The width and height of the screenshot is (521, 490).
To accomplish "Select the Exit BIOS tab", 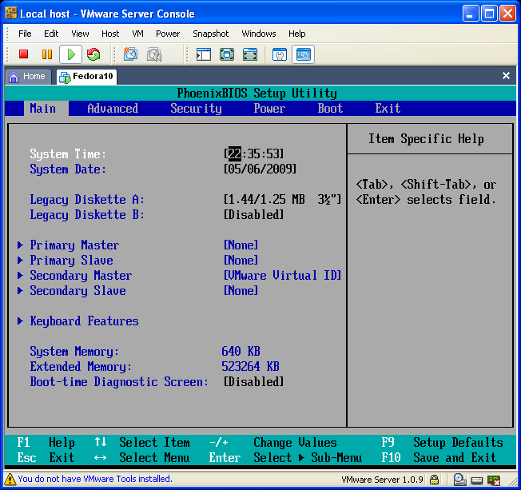I will (x=388, y=109).
